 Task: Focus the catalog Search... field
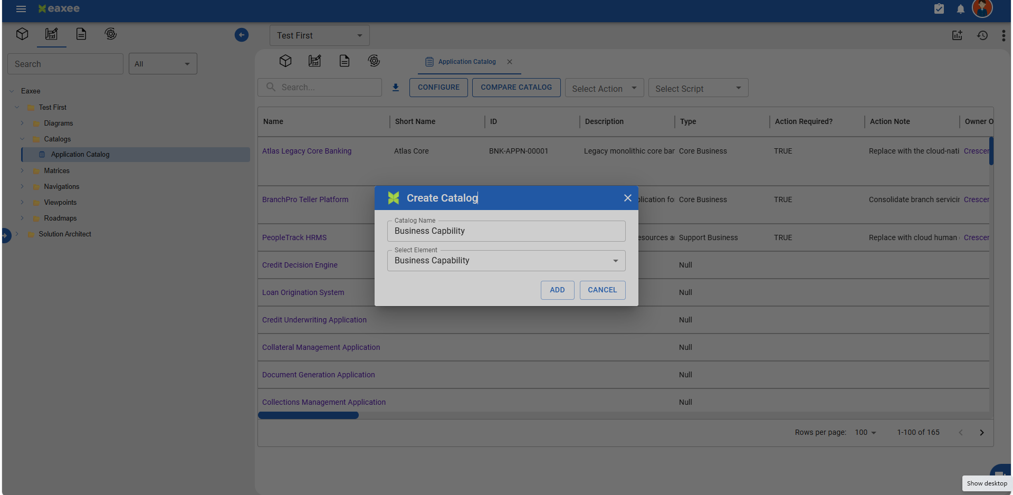320,88
